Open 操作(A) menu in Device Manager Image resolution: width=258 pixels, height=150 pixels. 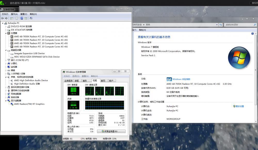click(14, 14)
